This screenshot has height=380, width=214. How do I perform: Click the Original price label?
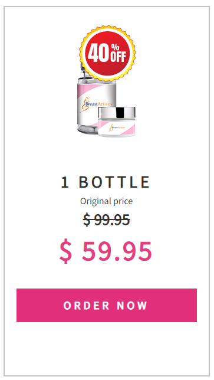(x=107, y=201)
